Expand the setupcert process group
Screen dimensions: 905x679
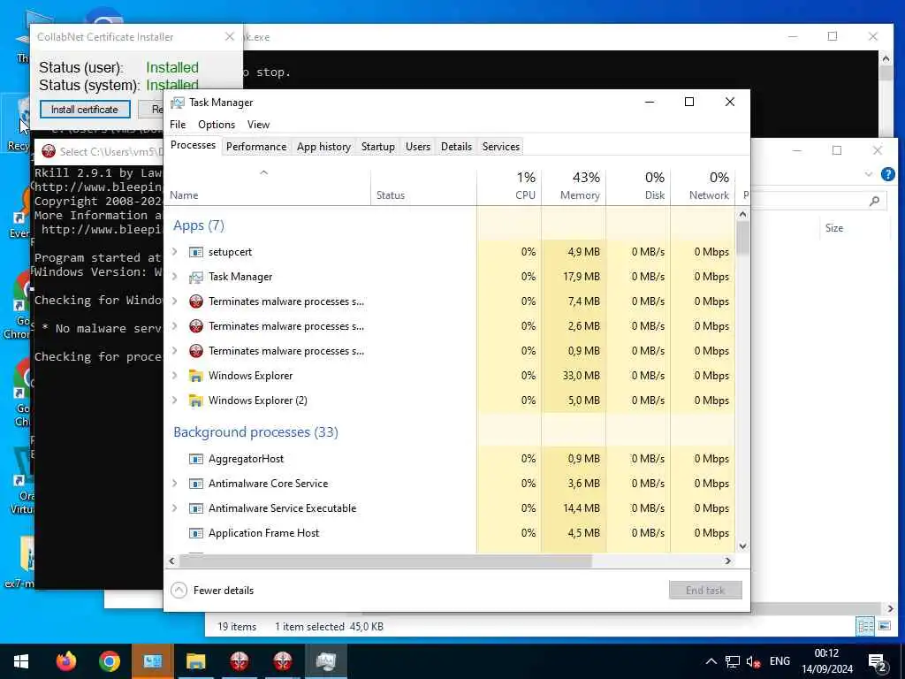click(175, 252)
